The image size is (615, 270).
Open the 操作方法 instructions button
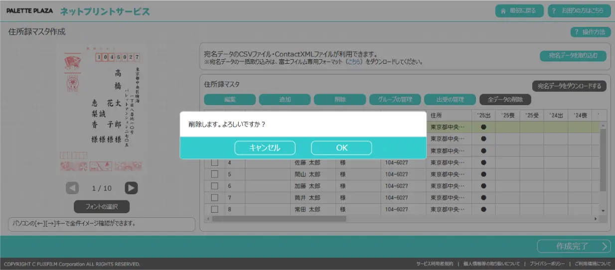coord(591,32)
